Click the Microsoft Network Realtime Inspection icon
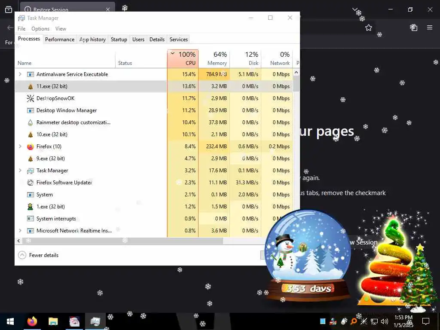 tap(31, 231)
